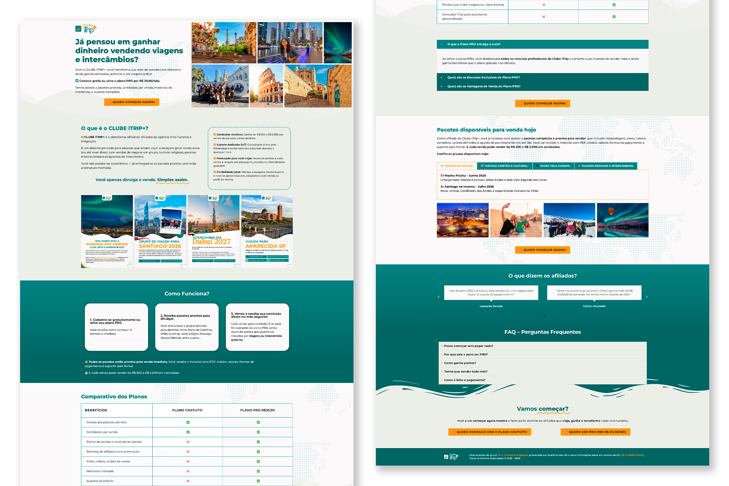This screenshot has width=729, height=486.
Task: Click the red X for Mentorias mensais
Action: [x=188, y=471]
